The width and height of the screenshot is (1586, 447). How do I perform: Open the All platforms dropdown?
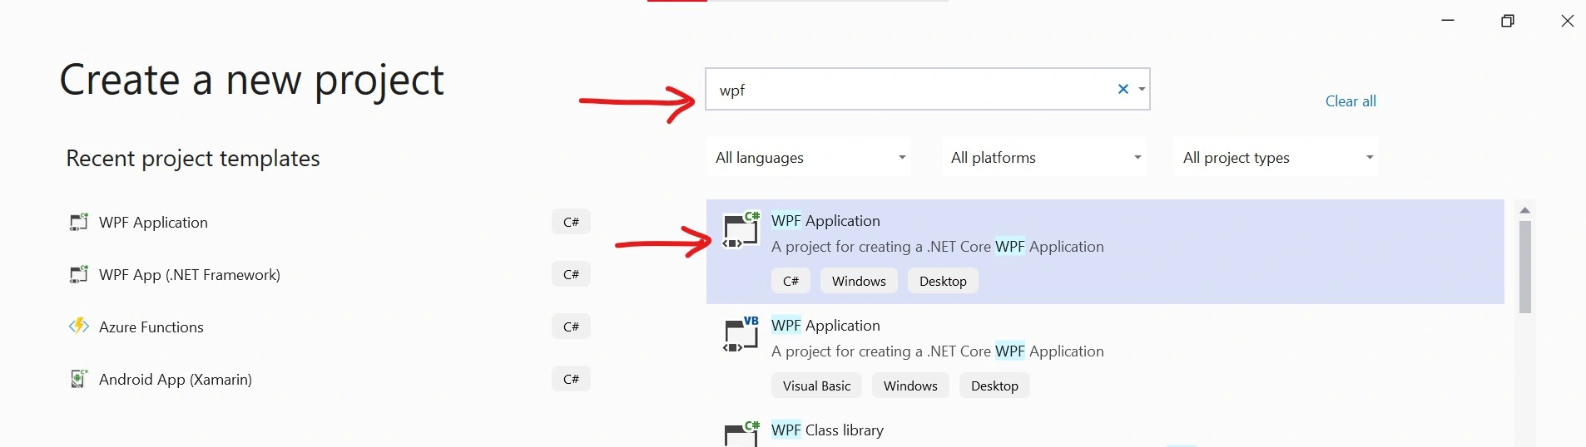pyautogui.click(x=1043, y=157)
